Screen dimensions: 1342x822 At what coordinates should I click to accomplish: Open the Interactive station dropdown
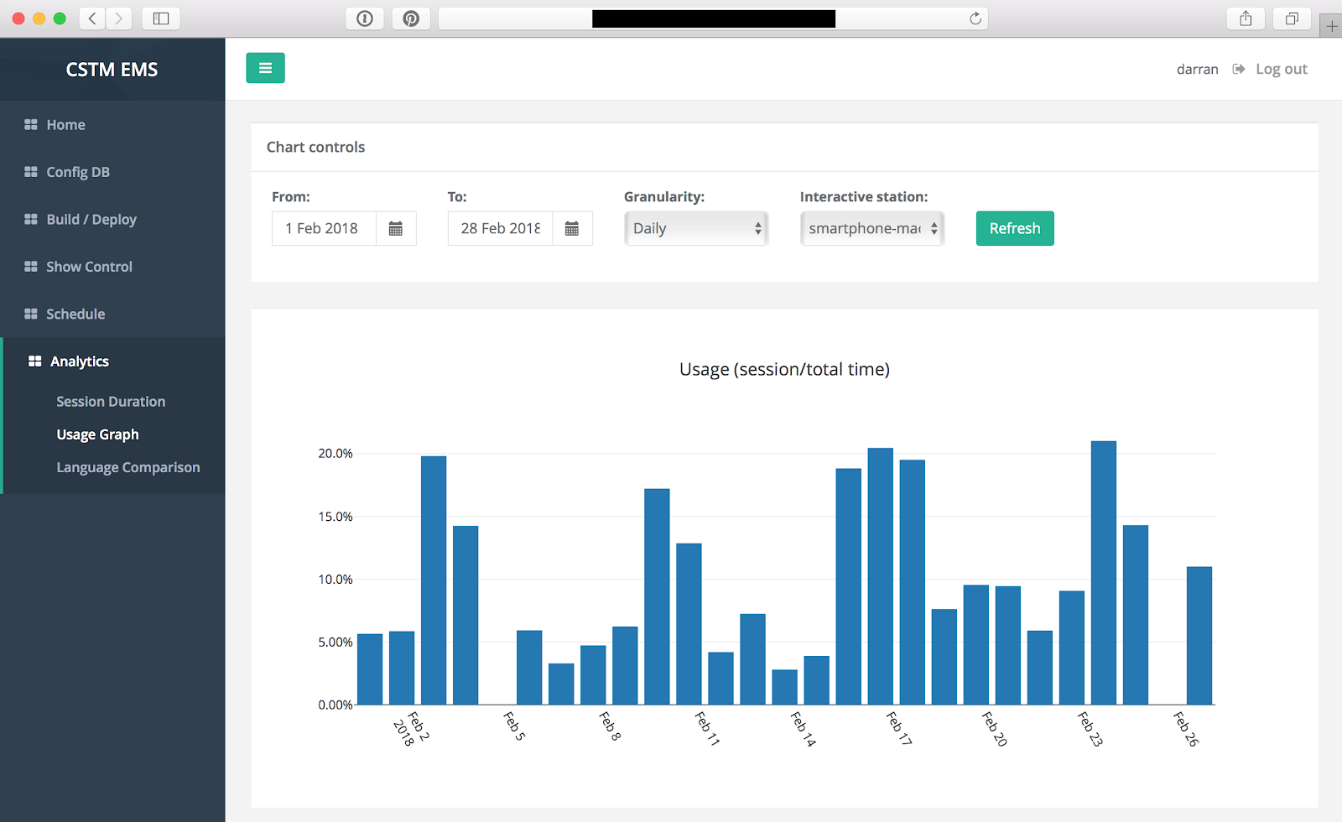pos(872,228)
